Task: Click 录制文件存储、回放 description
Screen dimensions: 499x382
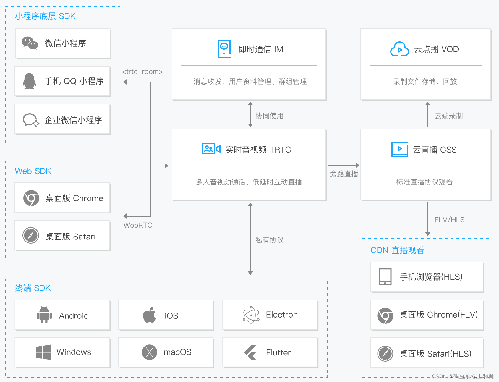Action: (x=425, y=81)
